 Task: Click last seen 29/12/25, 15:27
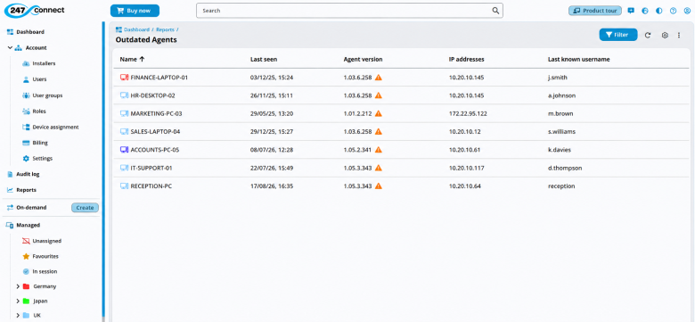(271, 132)
